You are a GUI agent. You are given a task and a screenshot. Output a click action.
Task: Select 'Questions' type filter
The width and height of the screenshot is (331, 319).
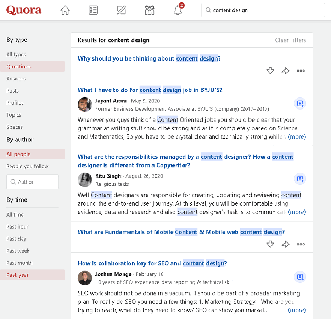click(33, 67)
